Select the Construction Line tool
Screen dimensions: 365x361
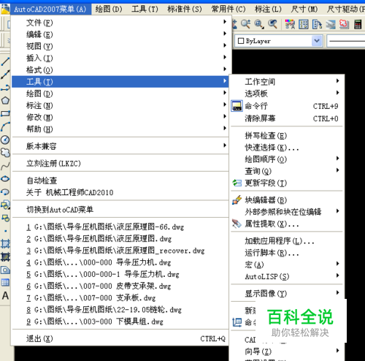click(5, 75)
